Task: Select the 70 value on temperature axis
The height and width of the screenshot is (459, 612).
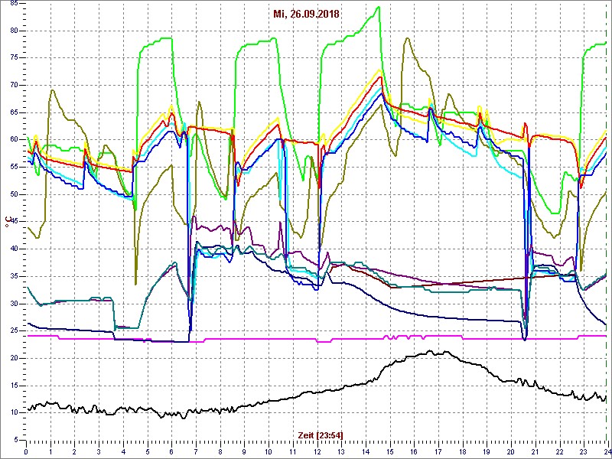Action: click(x=14, y=86)
